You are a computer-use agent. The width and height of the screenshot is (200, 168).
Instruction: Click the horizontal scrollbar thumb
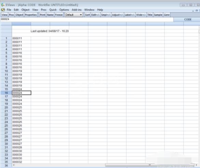tap(149, 165)
